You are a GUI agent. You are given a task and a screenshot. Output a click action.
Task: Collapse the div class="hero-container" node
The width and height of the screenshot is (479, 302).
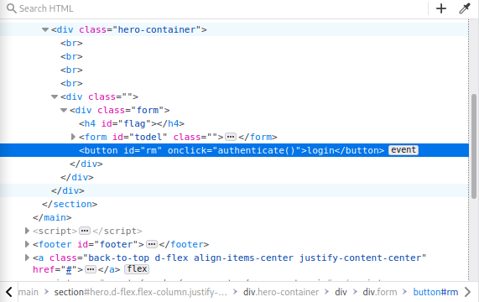[45, 29]
